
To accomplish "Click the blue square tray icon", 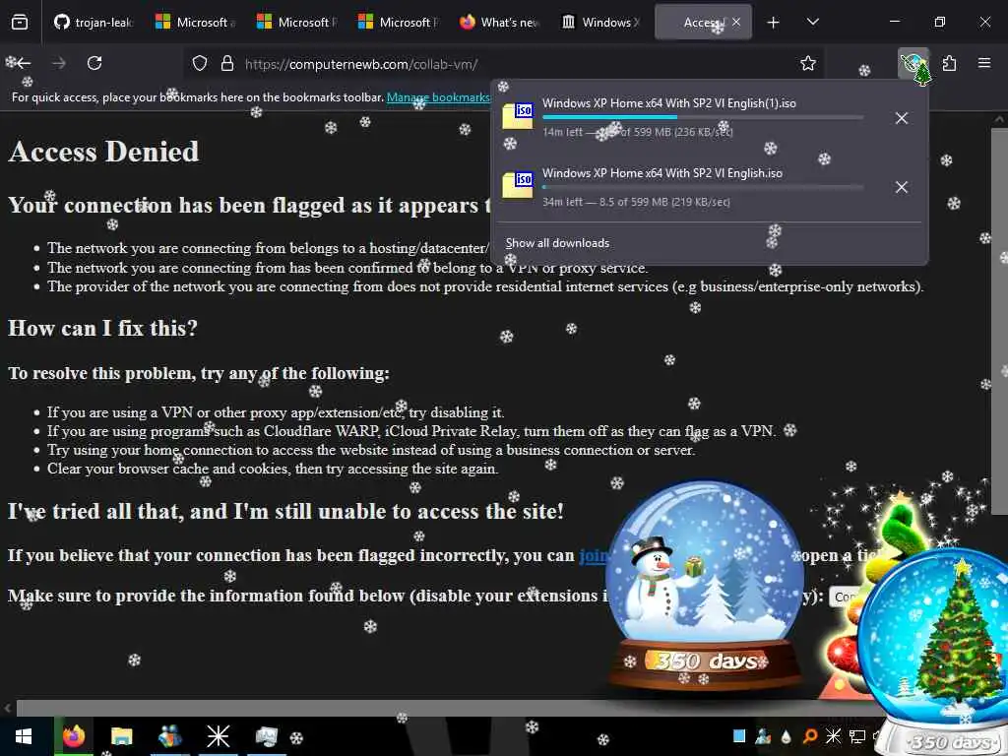I will tap(739, 736).
